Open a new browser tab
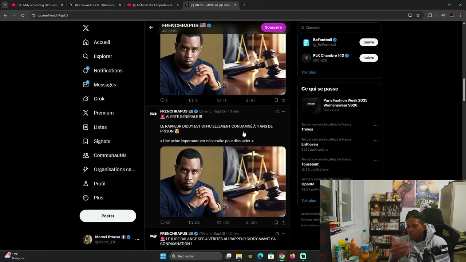Screen dimensions: 466x262 click(x=244, y=5)
